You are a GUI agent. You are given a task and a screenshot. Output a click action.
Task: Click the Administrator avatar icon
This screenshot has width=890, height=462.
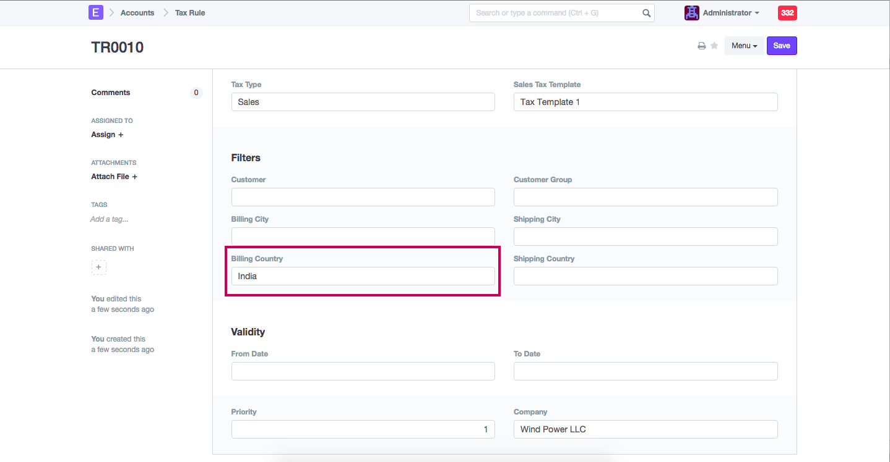[691, 13]
